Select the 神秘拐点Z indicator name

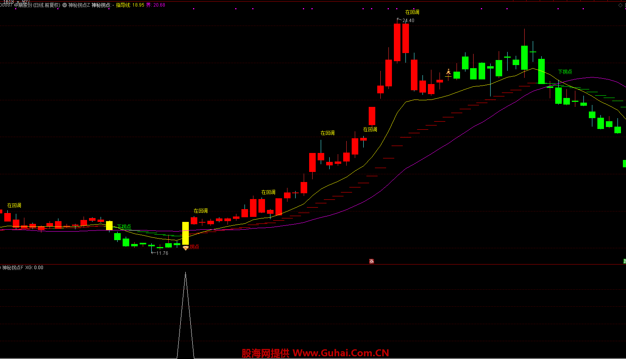(79, 5)
